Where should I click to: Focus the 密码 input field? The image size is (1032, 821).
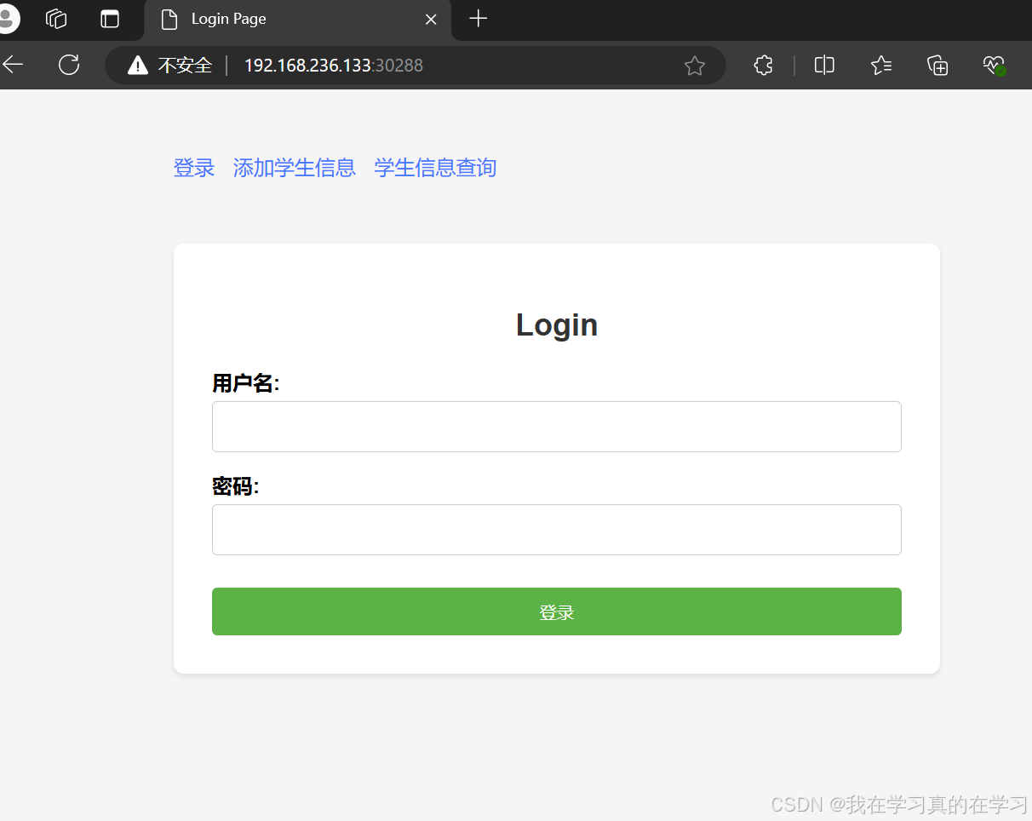557,530
